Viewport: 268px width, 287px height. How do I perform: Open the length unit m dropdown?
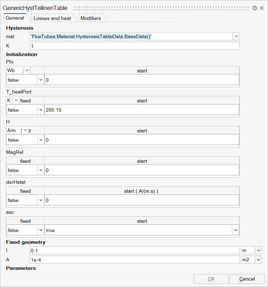pyautogui.click(x=258, y=251)
